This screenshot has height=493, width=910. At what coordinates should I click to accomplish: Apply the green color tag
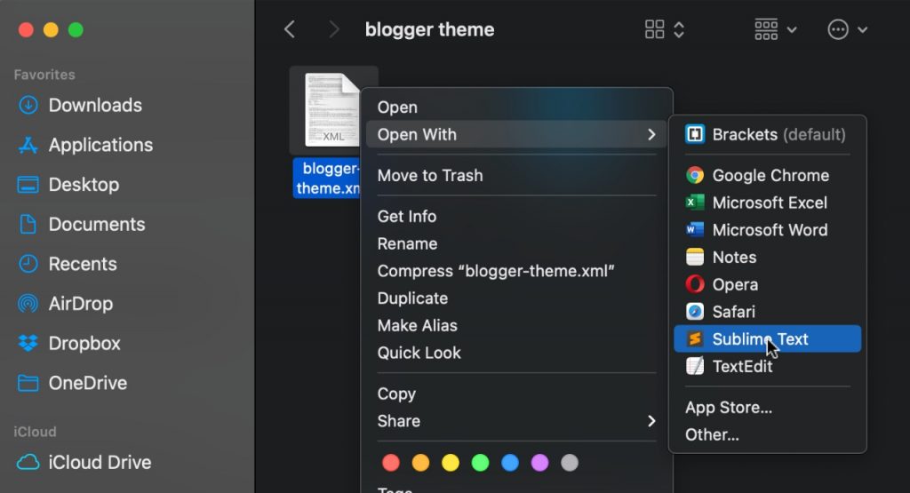pos(480,463)
